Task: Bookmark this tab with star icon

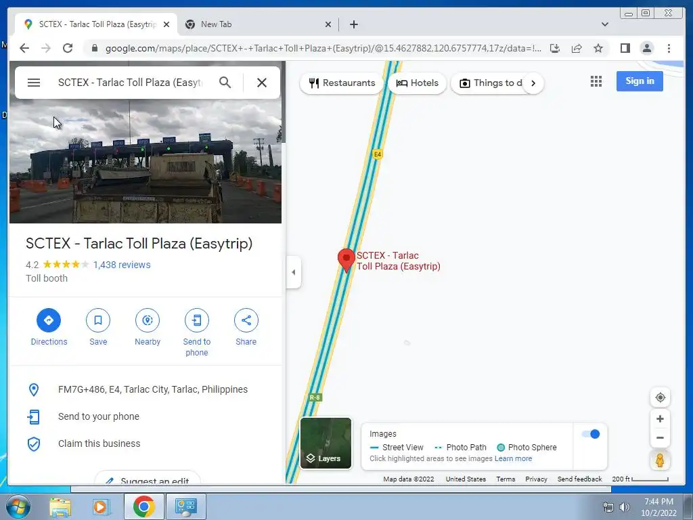Action: [x=598, y=48]
